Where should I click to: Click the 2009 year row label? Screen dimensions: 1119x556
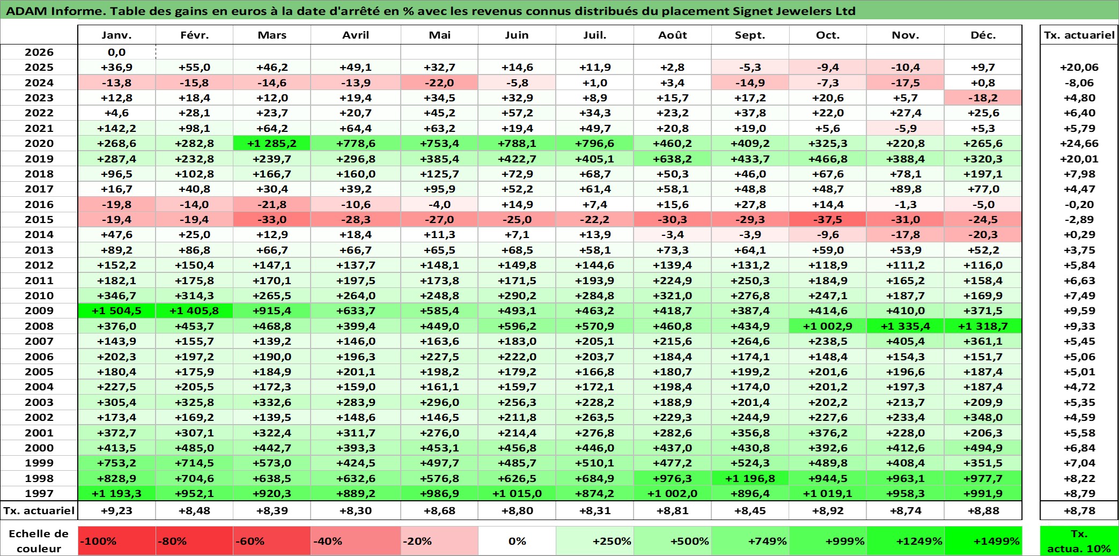point(39,310)
